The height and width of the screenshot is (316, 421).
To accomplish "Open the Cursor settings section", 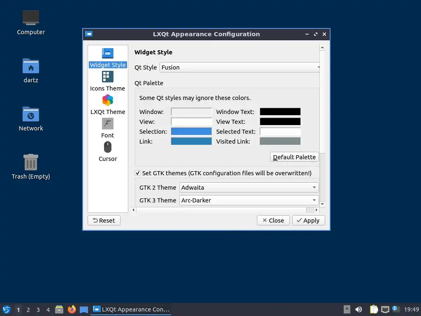I will pos(108,151).
